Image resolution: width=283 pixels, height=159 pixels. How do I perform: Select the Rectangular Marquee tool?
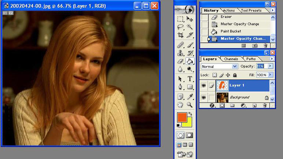pyautogui.click(x=180, y=19)
